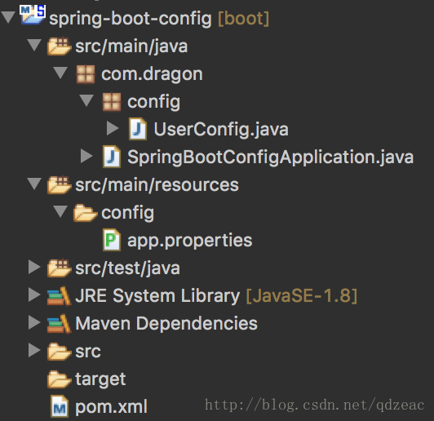Image resolution: width=434 pixels, height=421 pixels.
Task: Select app.properties file name
Action: click(x=189, y=241)
